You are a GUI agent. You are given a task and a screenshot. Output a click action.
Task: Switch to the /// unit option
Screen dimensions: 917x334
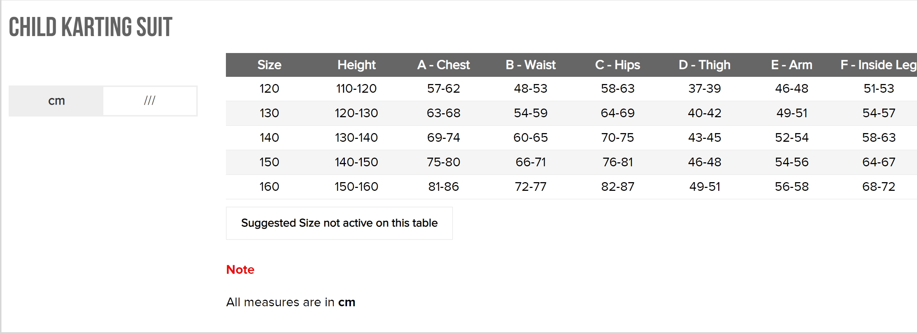[x=150, y=101]
